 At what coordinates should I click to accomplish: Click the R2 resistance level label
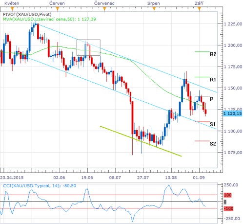pos(213,54)
